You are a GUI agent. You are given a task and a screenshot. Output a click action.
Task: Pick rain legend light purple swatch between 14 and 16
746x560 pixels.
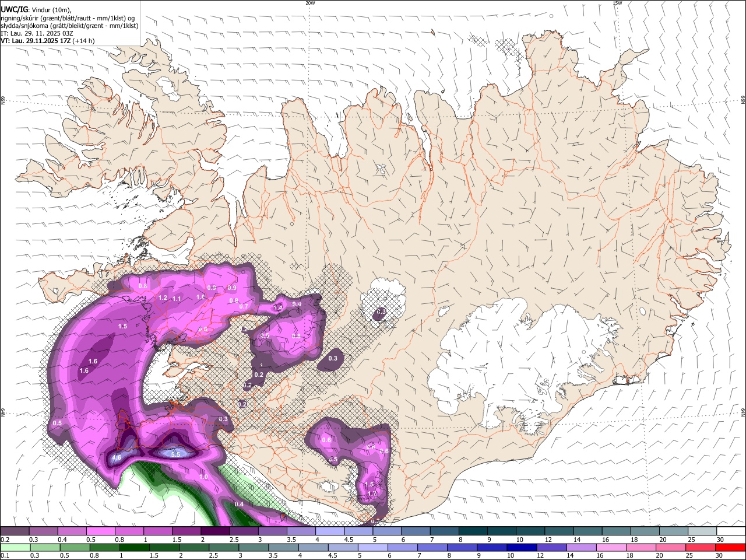pos(581,548)
